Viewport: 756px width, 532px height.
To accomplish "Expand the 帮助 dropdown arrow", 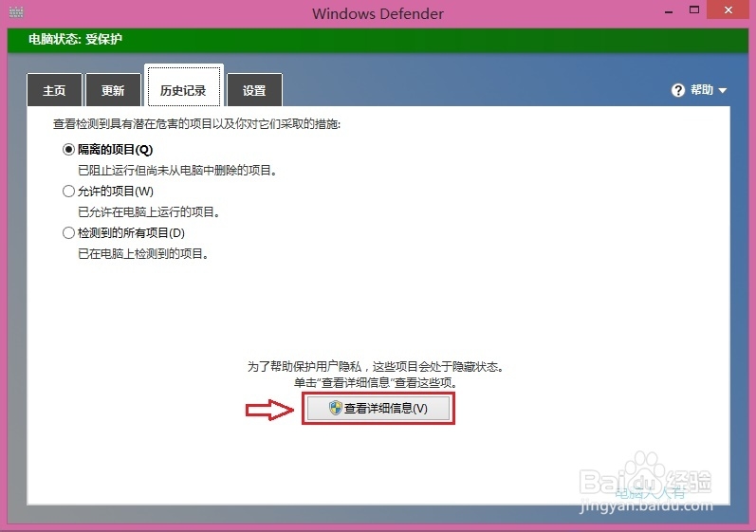I will 722,90.
